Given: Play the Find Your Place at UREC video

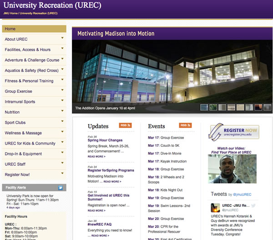Looking at the screenshot, I should click(232, 169).
